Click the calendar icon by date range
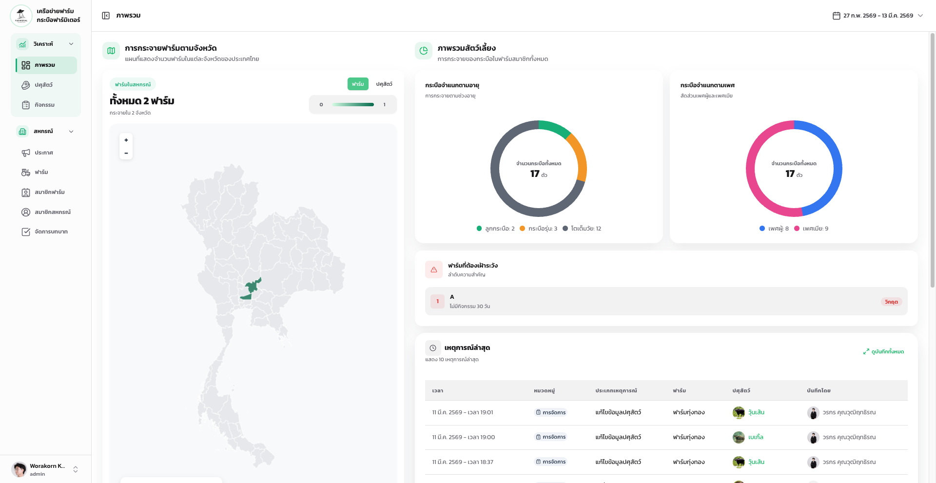This screenshot has width=936, height=483. (x=836, y=16)
